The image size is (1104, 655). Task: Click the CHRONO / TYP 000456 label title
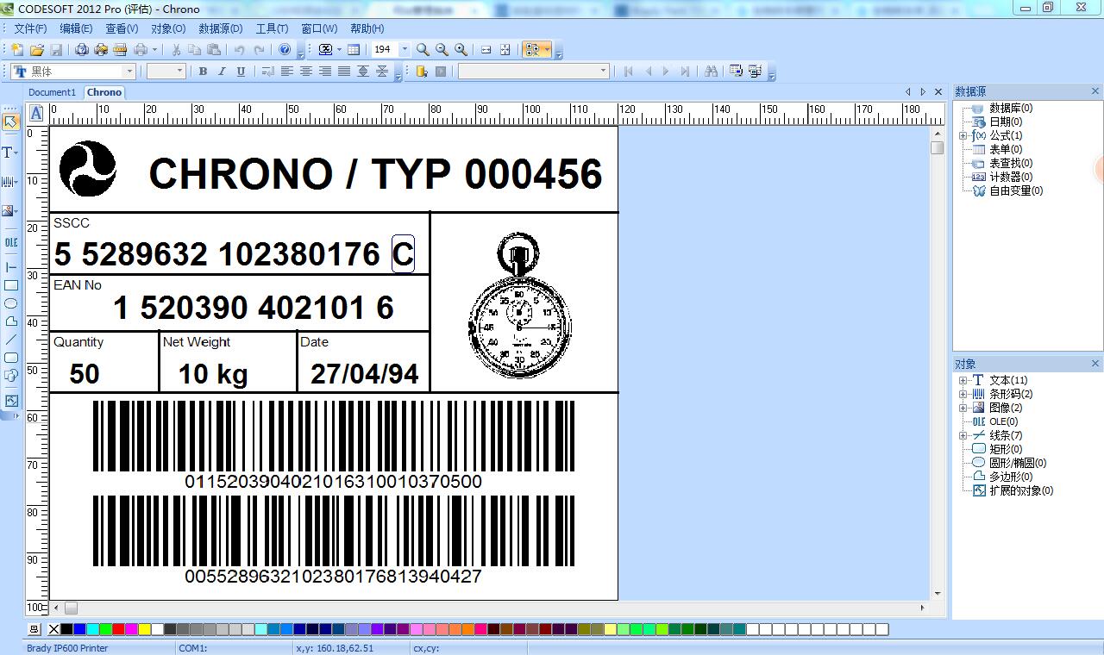(x=375, y=174)
